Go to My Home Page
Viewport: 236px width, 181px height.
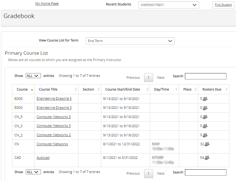point(47,4)
